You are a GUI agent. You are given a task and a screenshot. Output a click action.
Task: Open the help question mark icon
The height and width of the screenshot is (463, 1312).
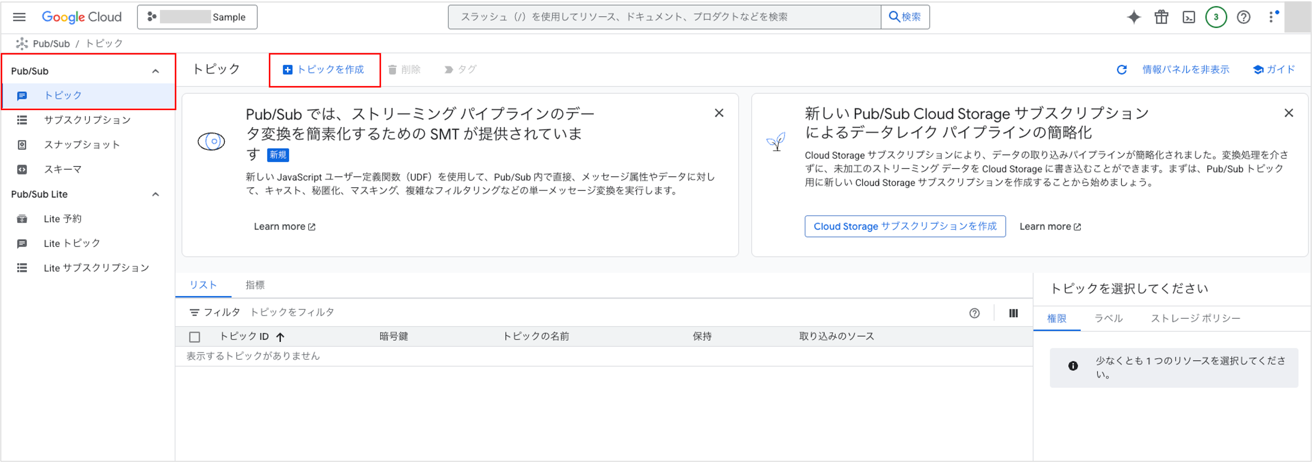[x=1244, y=17]
